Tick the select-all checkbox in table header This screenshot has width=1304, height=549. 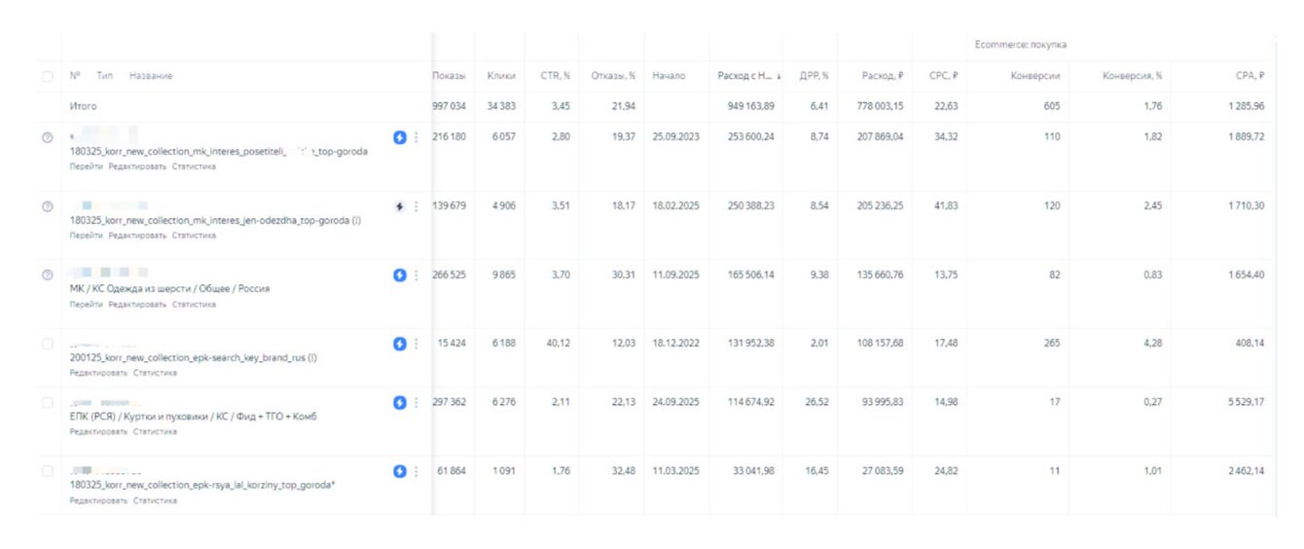(48, 76)
